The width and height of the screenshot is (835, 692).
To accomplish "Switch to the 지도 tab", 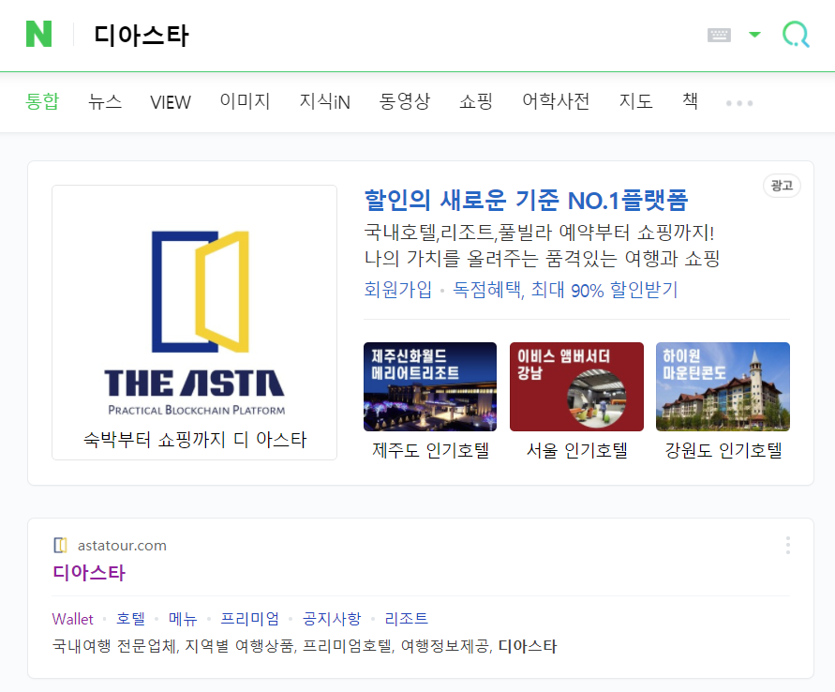I will point(635,101).
